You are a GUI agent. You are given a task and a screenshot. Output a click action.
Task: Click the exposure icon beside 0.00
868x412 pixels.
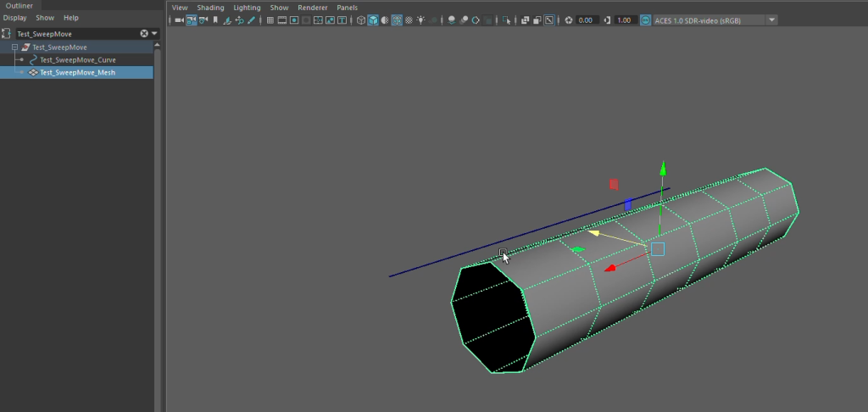tap(569, 19)
